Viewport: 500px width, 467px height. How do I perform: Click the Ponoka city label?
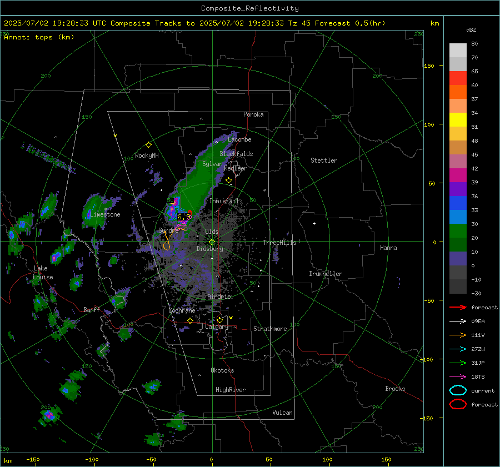click(x=253, y=114)
